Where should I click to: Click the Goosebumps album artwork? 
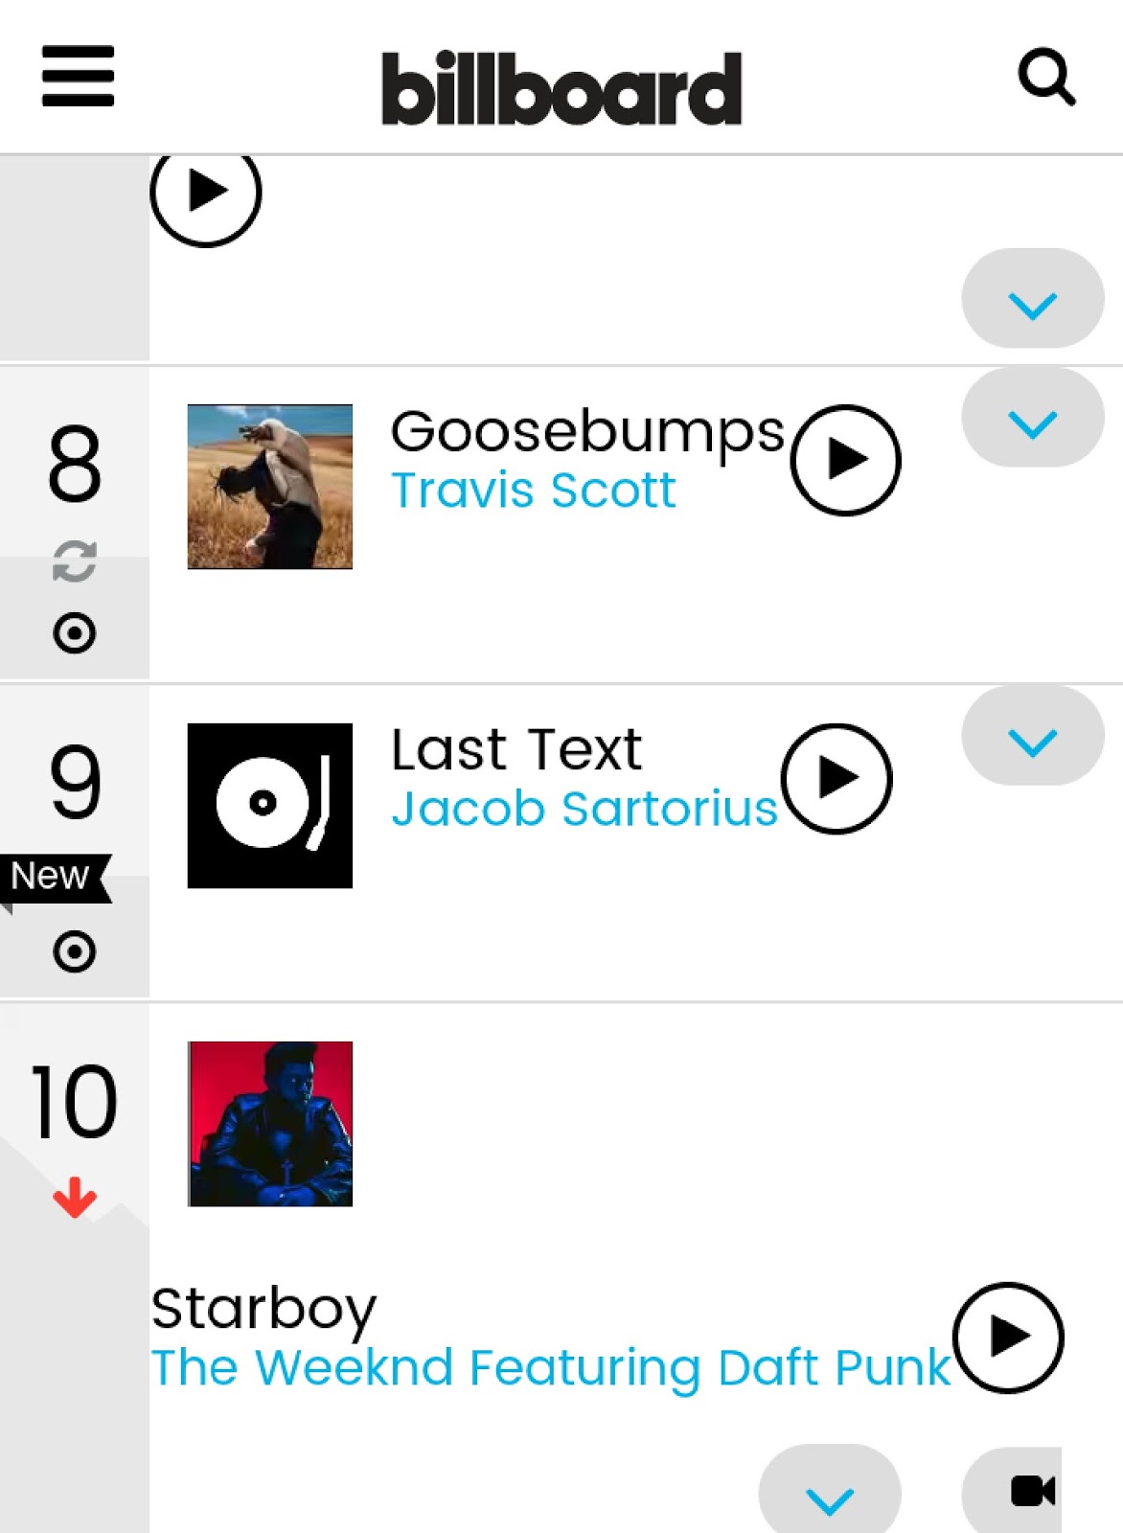coord(270,489)
